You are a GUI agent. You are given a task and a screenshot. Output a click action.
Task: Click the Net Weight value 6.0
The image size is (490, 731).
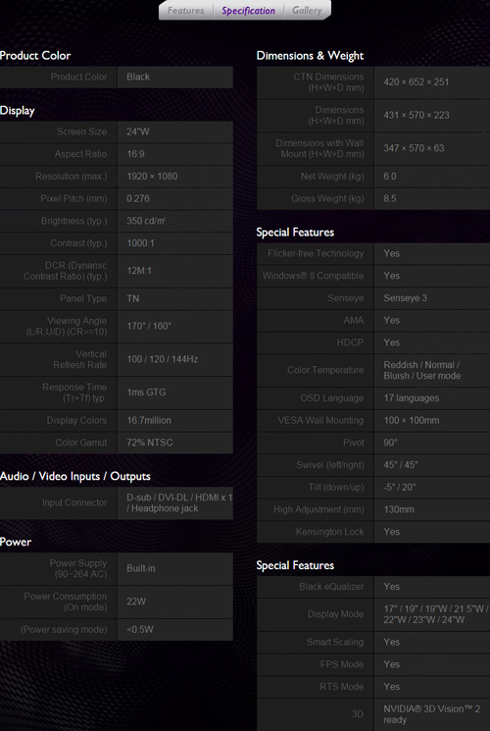tap(390, 177)
